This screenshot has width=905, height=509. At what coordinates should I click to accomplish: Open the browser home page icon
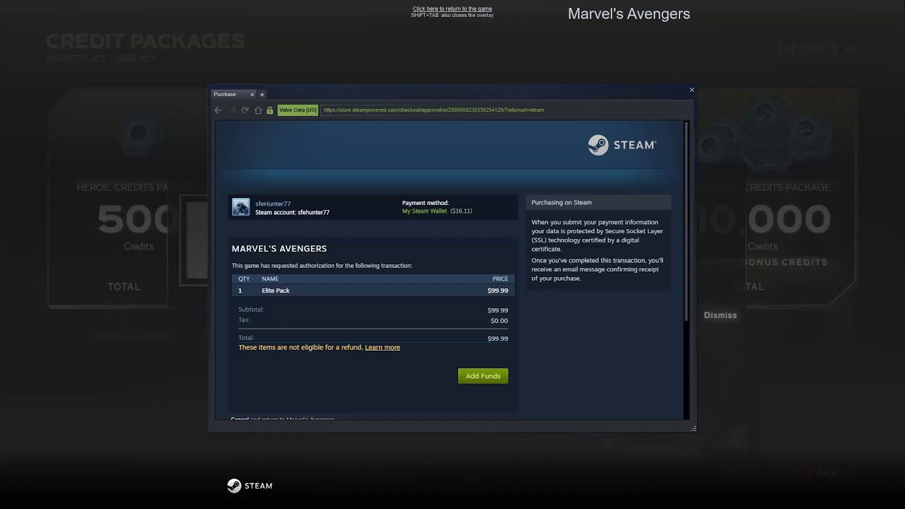258,110
